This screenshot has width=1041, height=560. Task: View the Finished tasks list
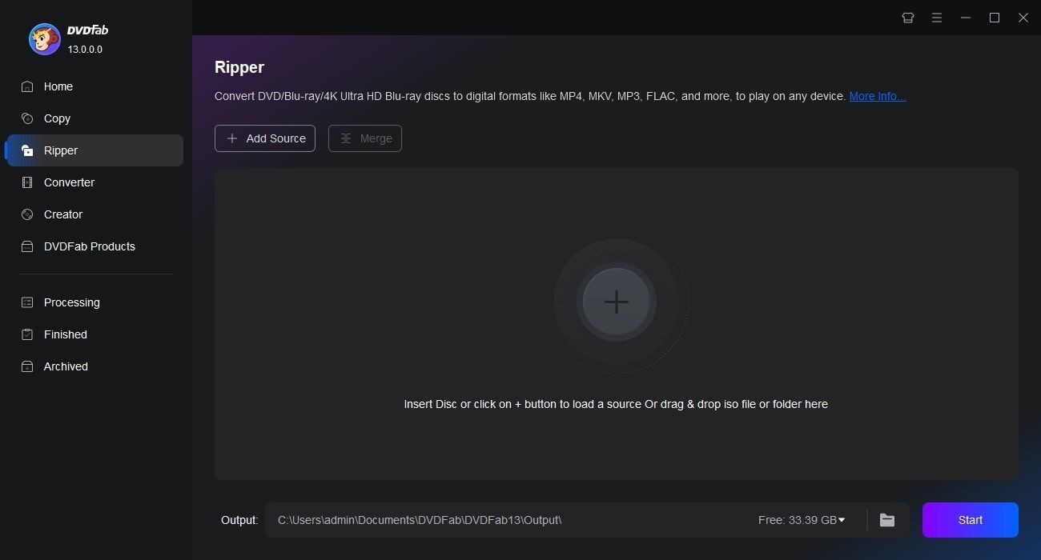(x=65, y=334)
